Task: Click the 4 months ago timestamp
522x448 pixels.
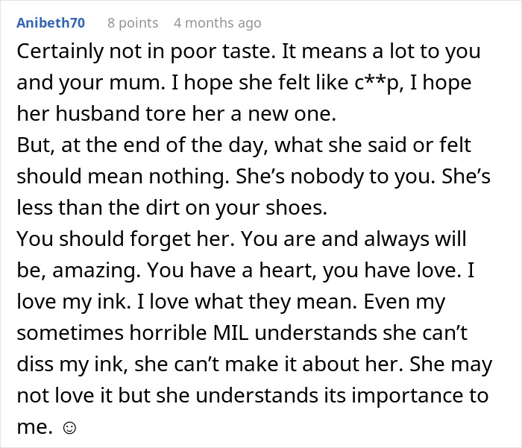Action: [x=217, y=22]
